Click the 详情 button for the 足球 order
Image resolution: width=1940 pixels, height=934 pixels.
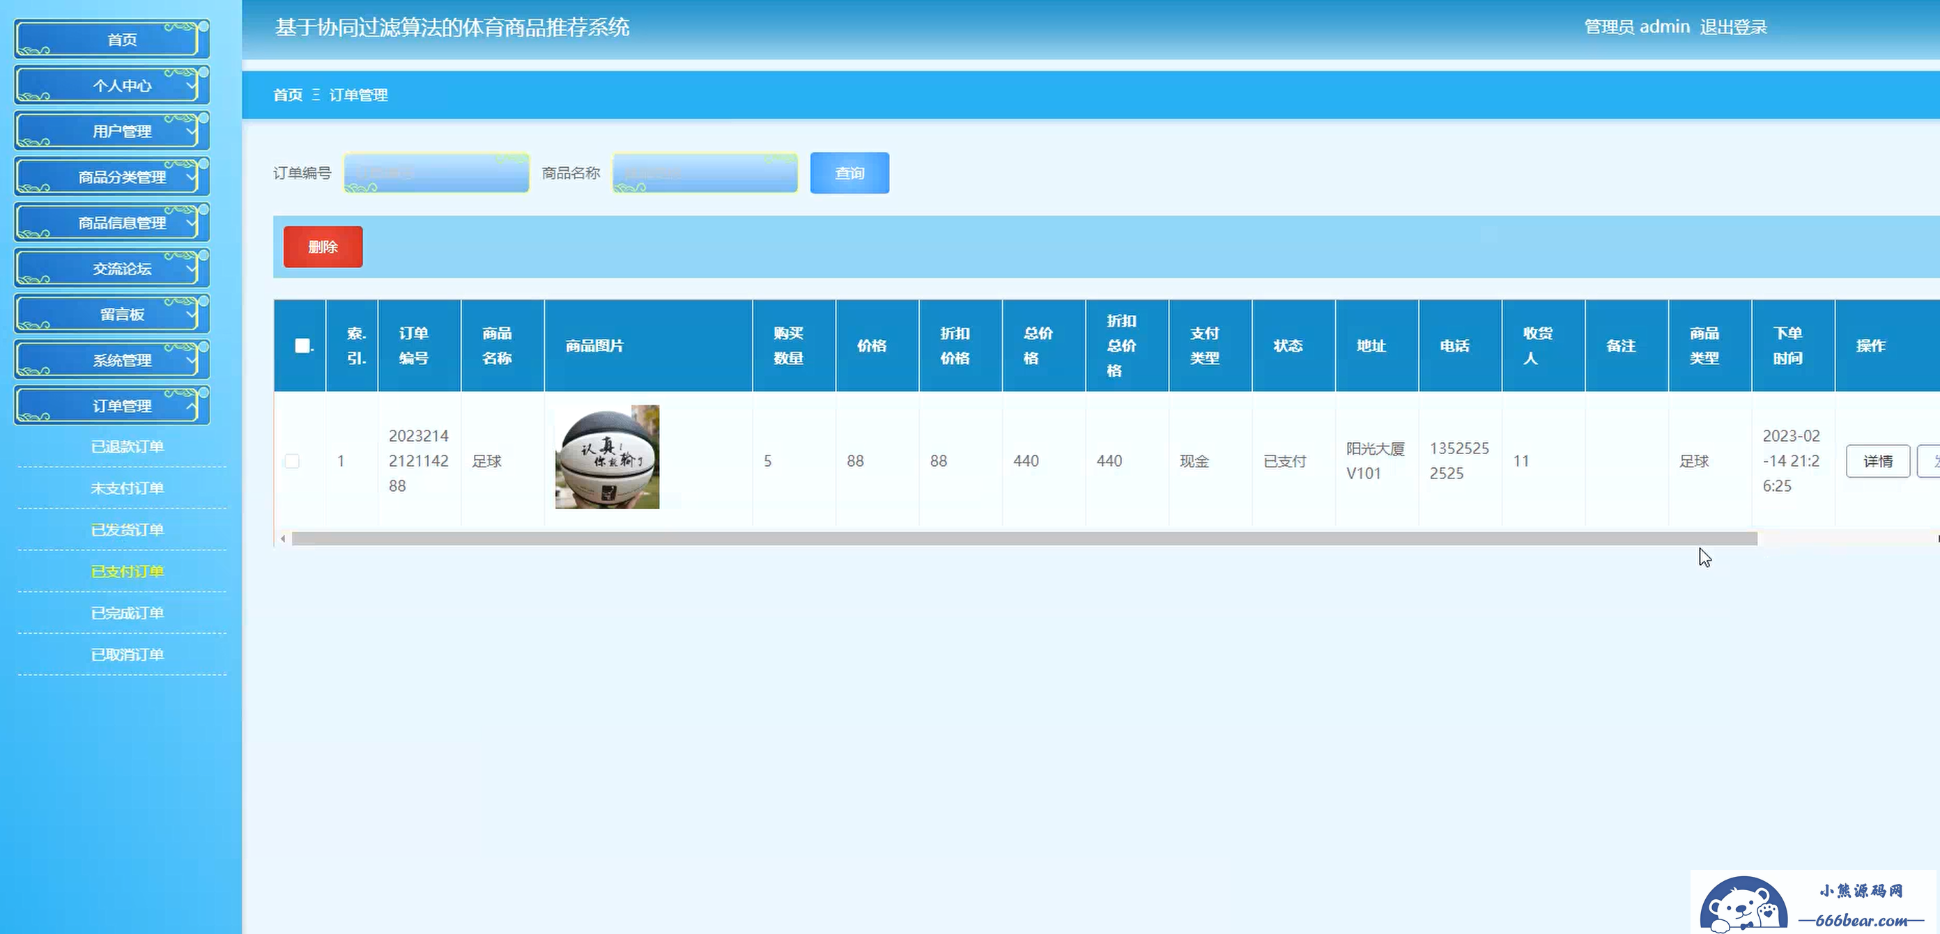pyautogui.click(x=1877, y=460)
